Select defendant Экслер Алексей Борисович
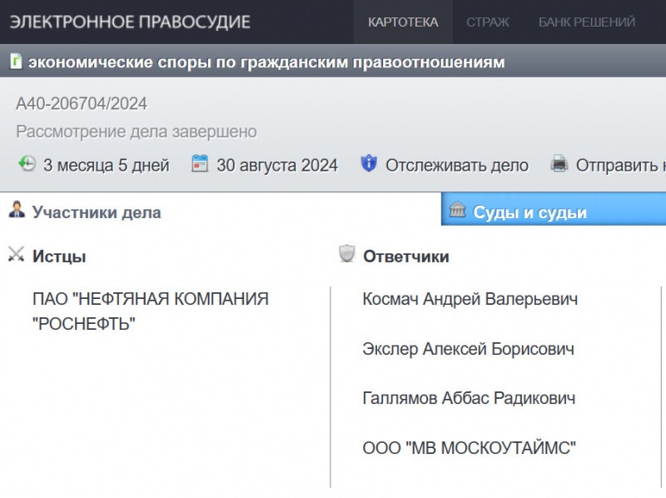The width and height of the screenshot is (666, 498). pyautogui.click(x=468, y=349)
